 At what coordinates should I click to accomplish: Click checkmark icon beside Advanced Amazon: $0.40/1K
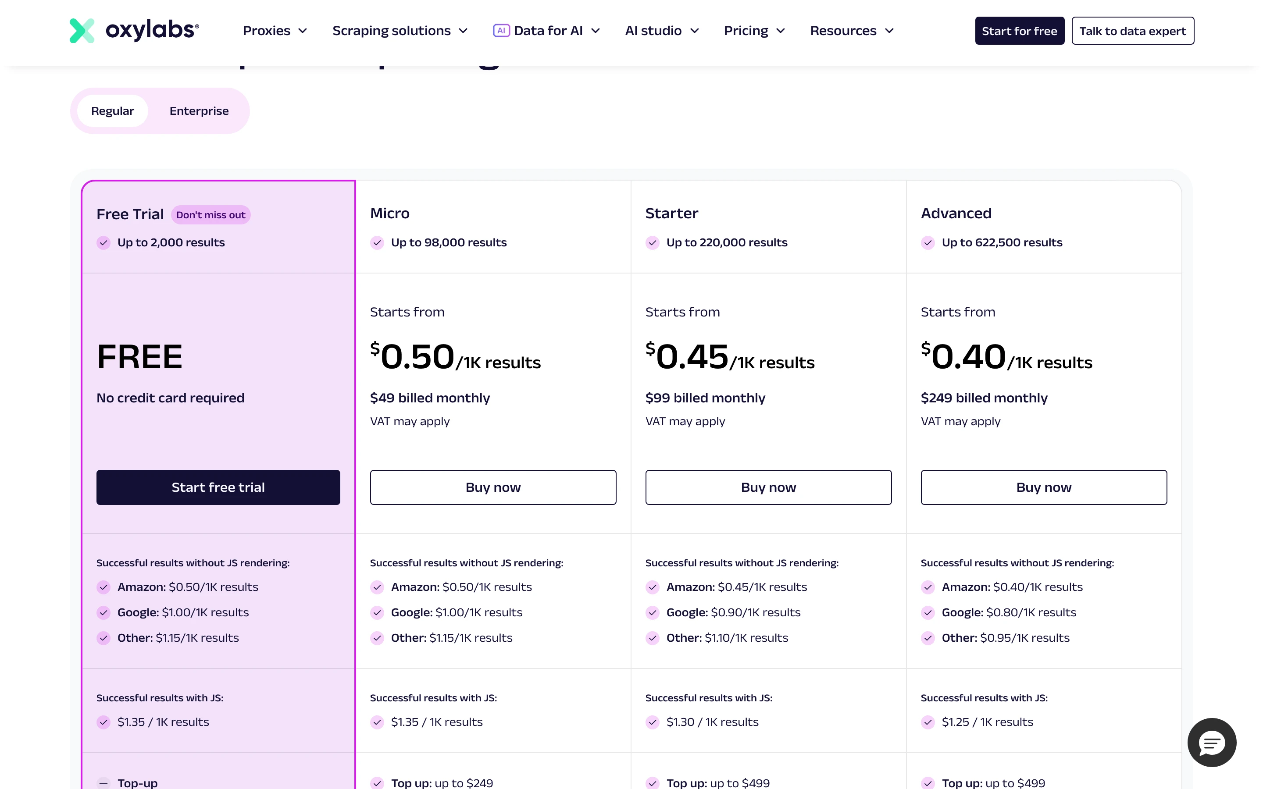pyautogui.click(x=928, y=587)
